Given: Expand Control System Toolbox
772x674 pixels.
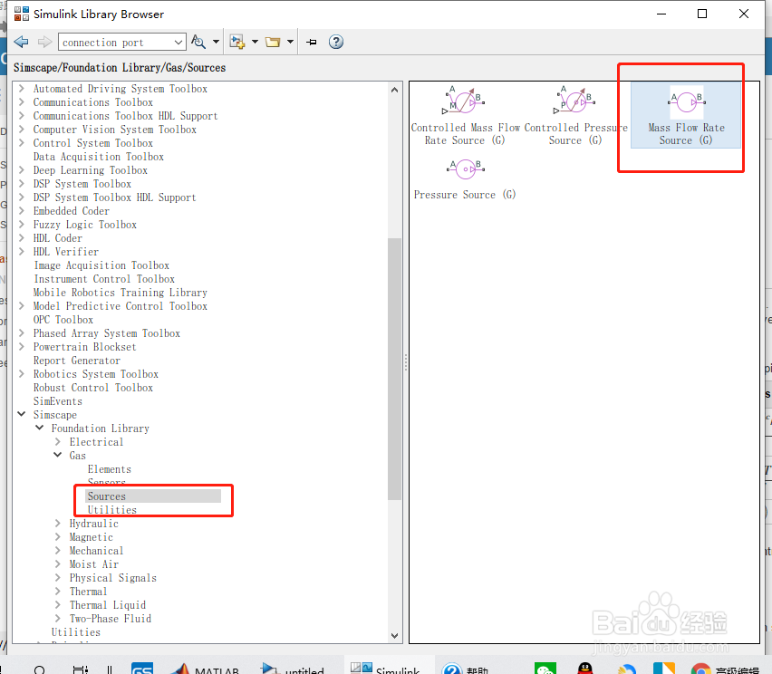Looking at the screenshot, I should click(21, 143).
